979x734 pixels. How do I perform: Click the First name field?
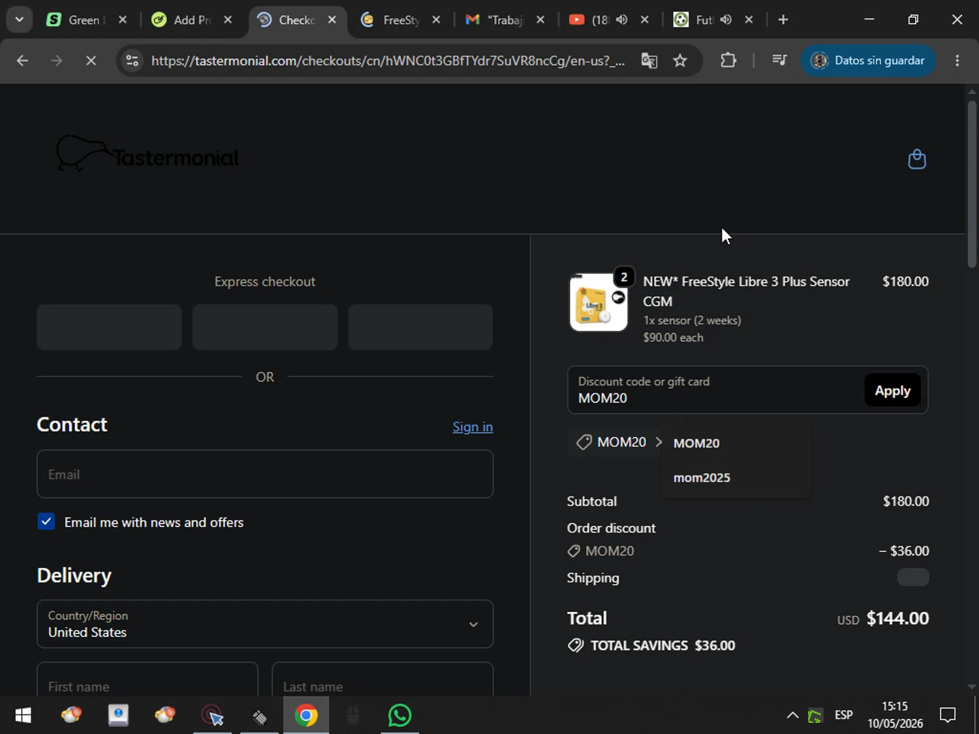pos(148,679)
